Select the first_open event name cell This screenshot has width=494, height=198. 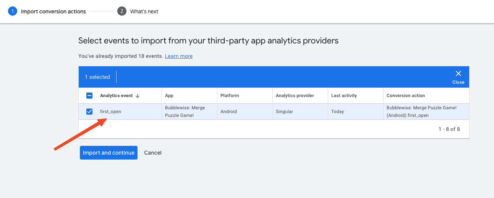(110, 112)
